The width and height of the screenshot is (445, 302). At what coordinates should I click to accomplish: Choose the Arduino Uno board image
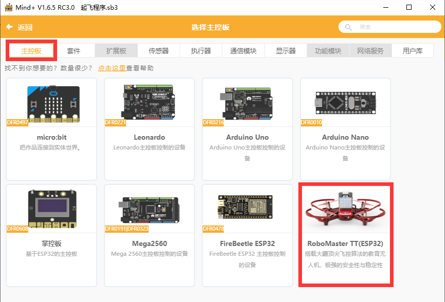(246, 103)
